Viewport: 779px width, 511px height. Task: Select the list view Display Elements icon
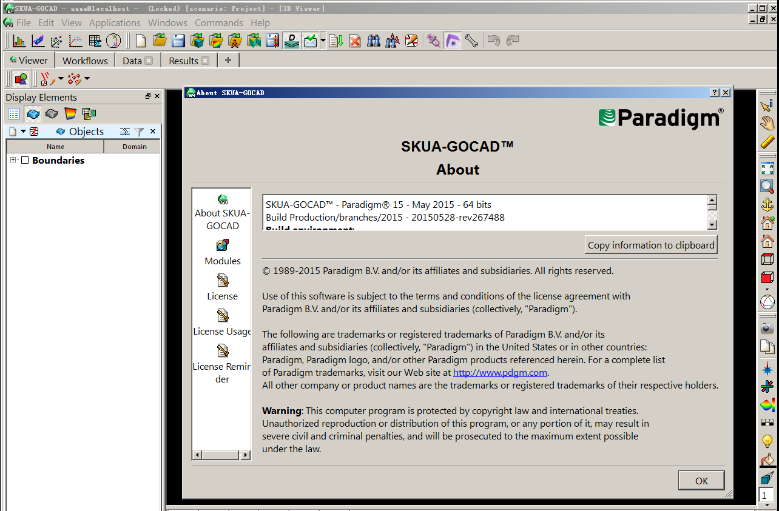[14, 113]
